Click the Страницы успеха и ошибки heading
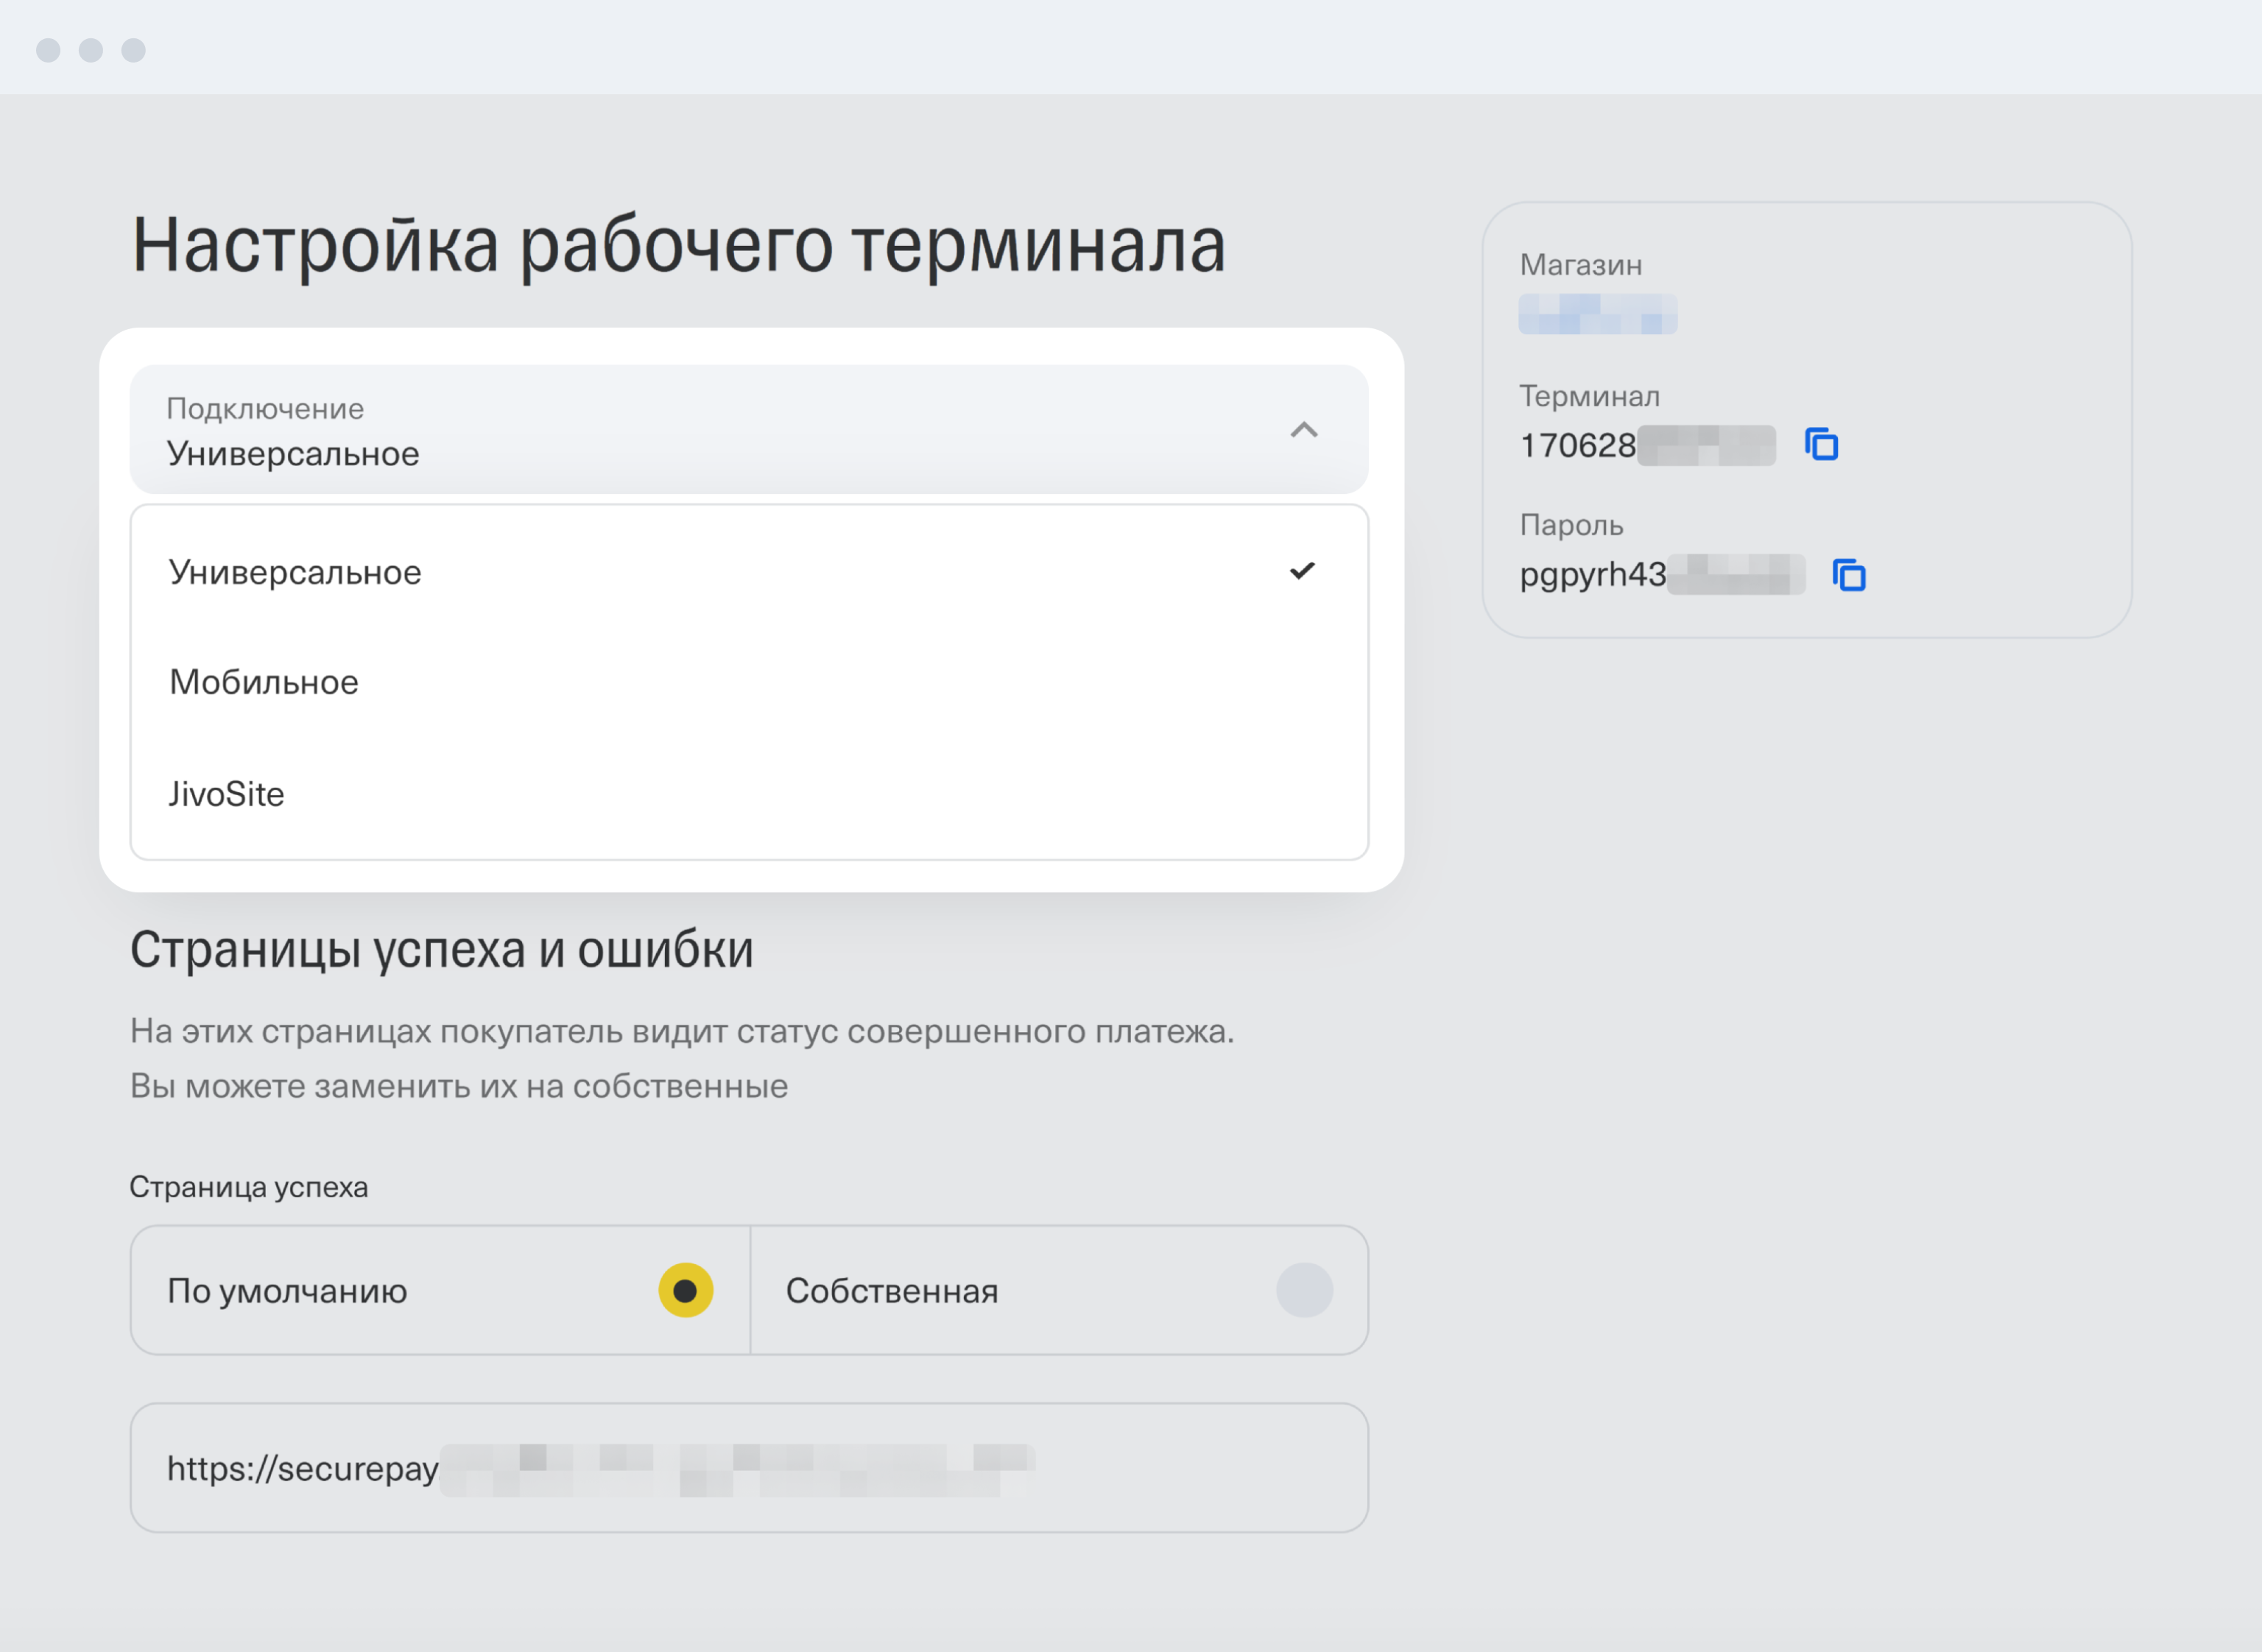 coord(441,949)
